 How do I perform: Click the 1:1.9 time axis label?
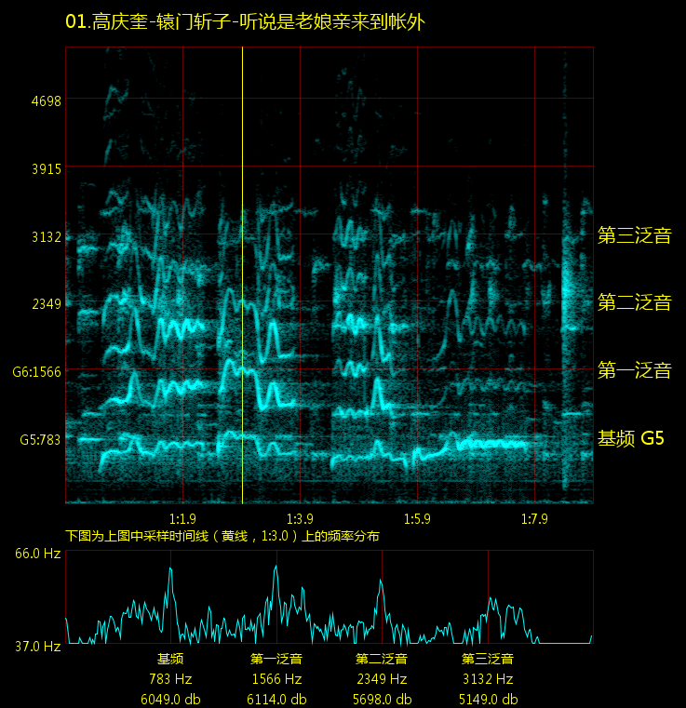182,518
